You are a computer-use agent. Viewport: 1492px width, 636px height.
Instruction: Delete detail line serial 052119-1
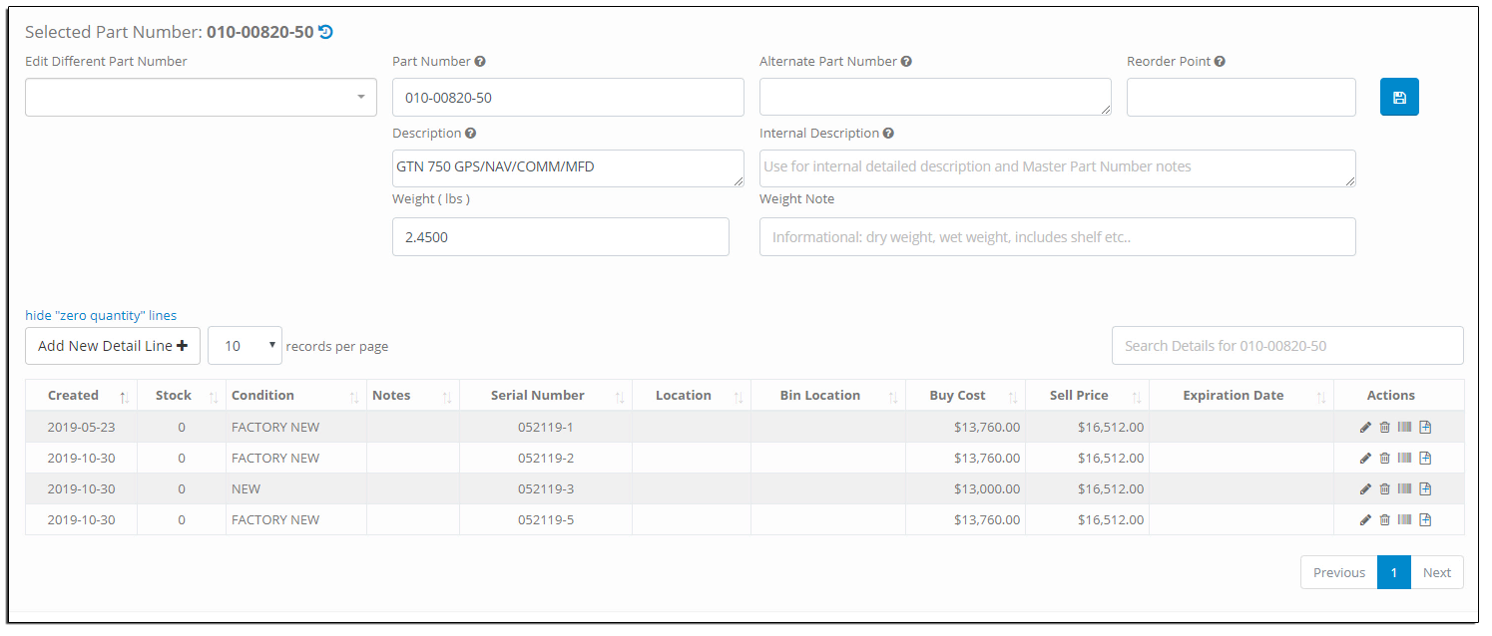point(1384,428)
